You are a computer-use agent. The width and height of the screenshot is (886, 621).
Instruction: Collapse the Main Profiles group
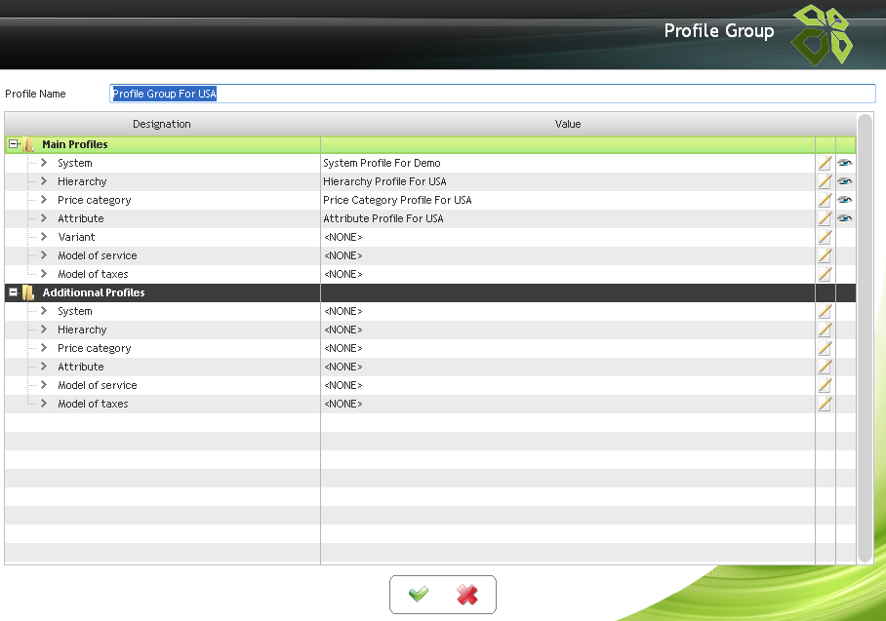click(14, 144)
